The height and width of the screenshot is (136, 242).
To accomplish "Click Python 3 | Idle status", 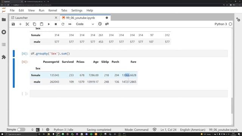I will point(64,130).
